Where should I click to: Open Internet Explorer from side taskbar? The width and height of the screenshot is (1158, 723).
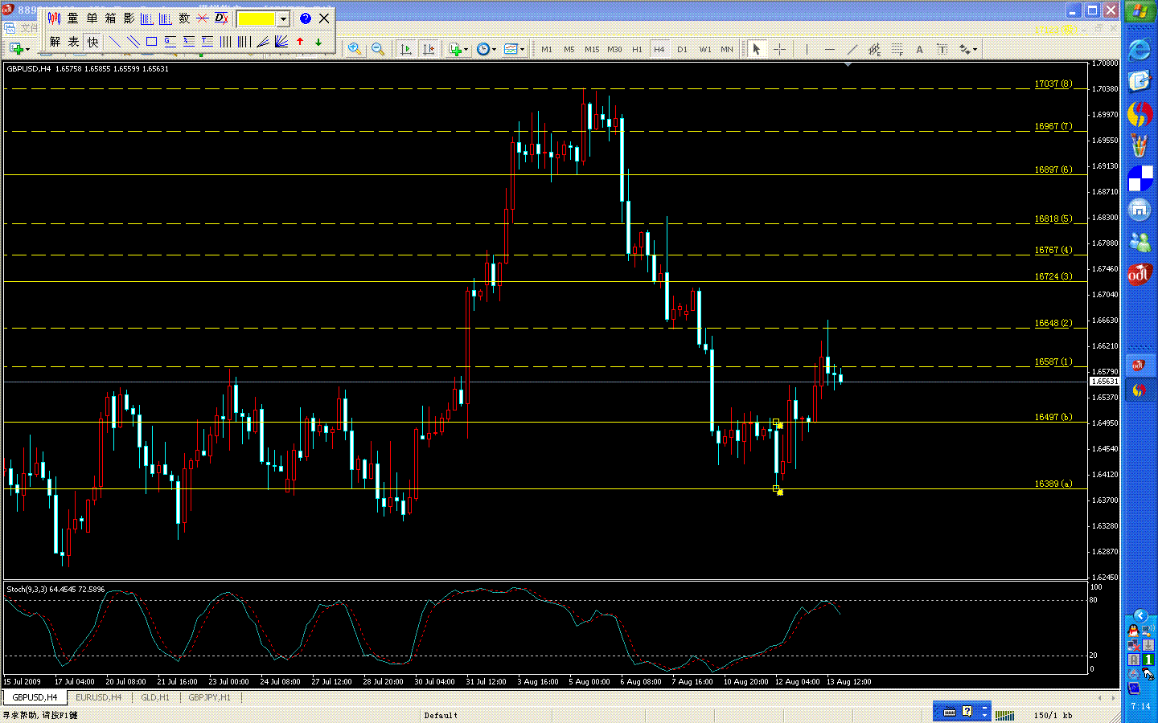[1140, 50]
